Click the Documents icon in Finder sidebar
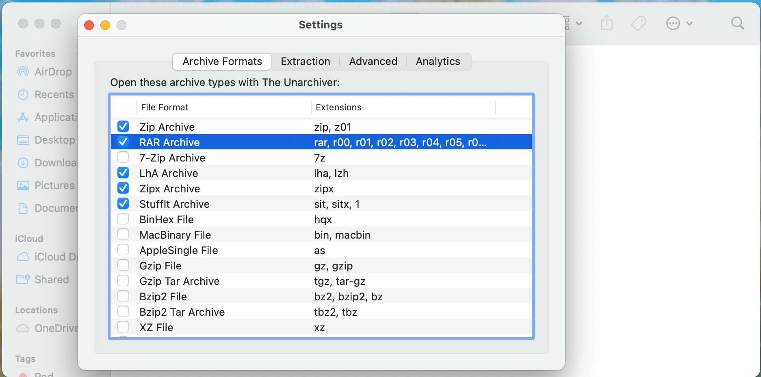This screenshot has height=377, width=761. pyautogui.click(x=23, y=208)
